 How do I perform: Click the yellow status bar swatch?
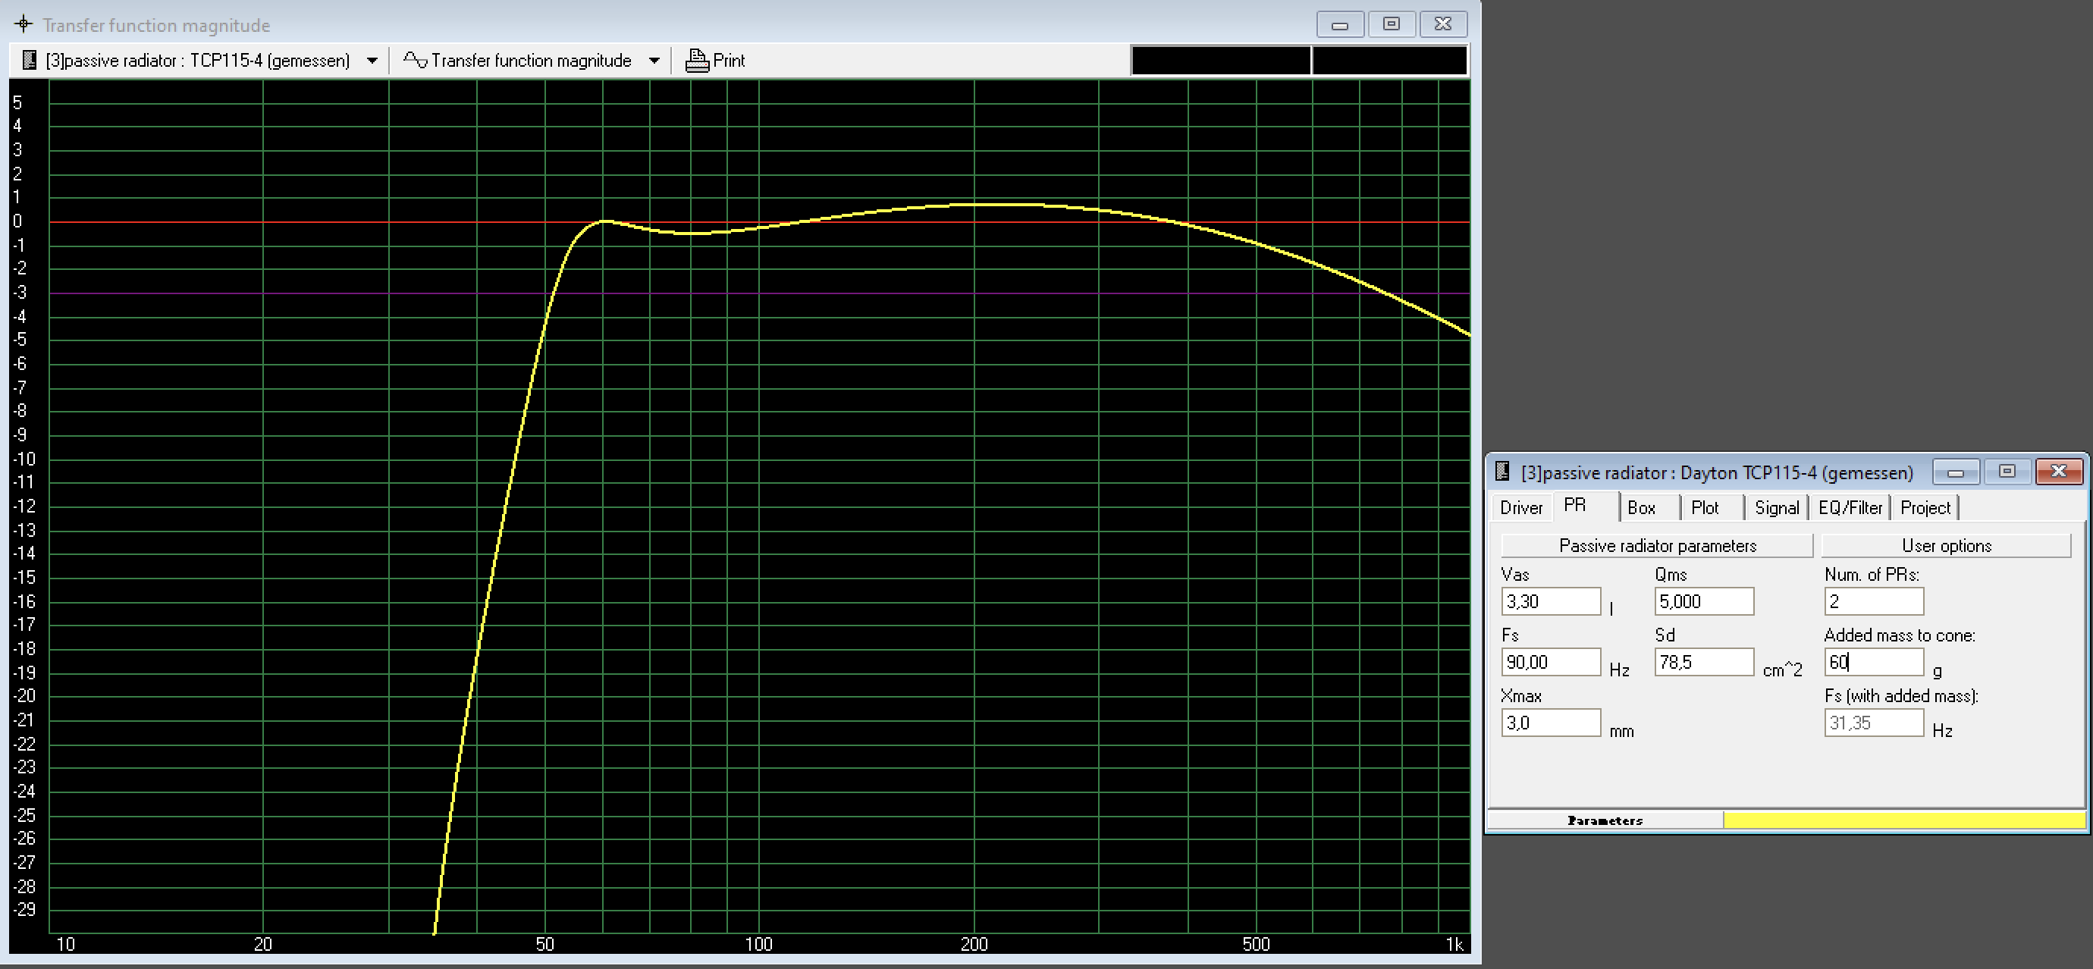(x=1903, y=820)
